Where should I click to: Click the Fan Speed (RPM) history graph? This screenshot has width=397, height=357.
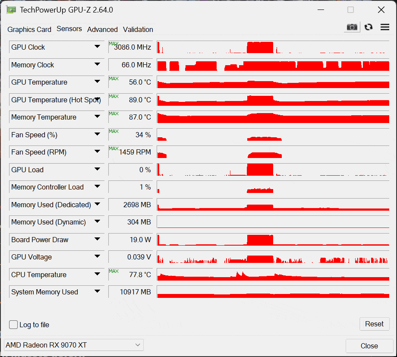(273, 152)
